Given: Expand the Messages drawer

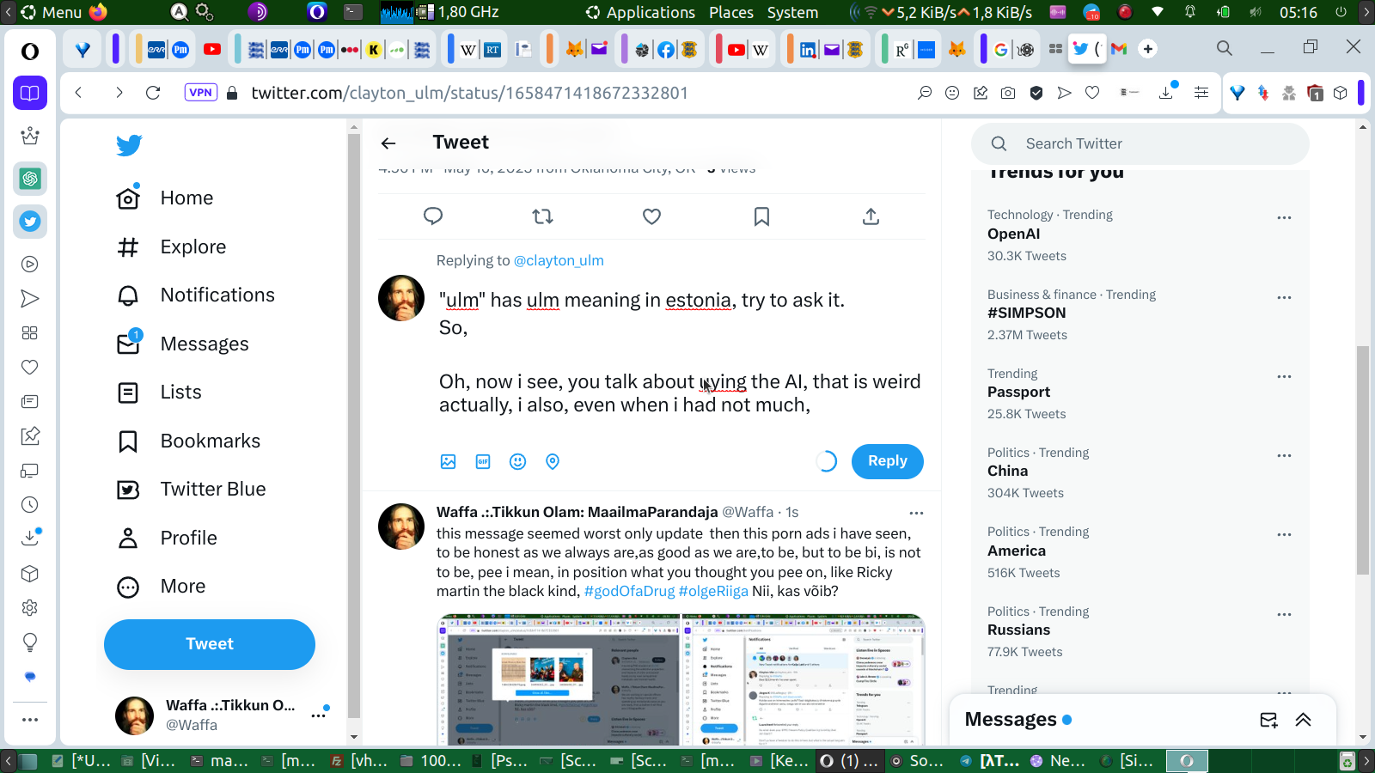Looking at the screenshot, I should point(1303,720).
